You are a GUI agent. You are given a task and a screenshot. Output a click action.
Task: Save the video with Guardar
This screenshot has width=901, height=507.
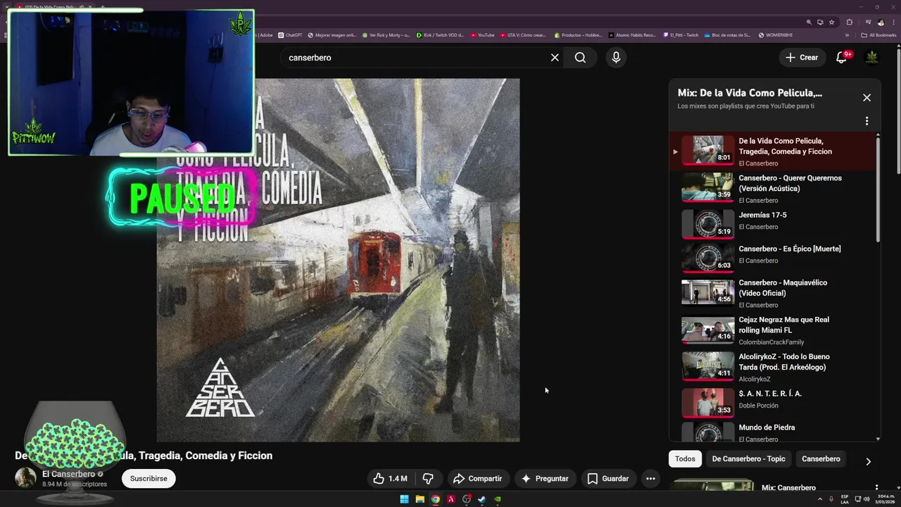[x=608, y=479]
